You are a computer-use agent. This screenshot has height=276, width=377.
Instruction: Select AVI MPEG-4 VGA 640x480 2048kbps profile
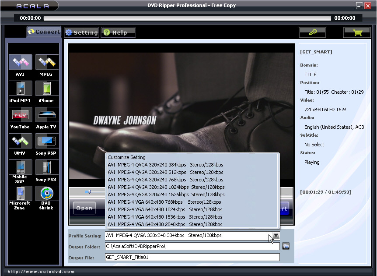click(x=192, y=224)
